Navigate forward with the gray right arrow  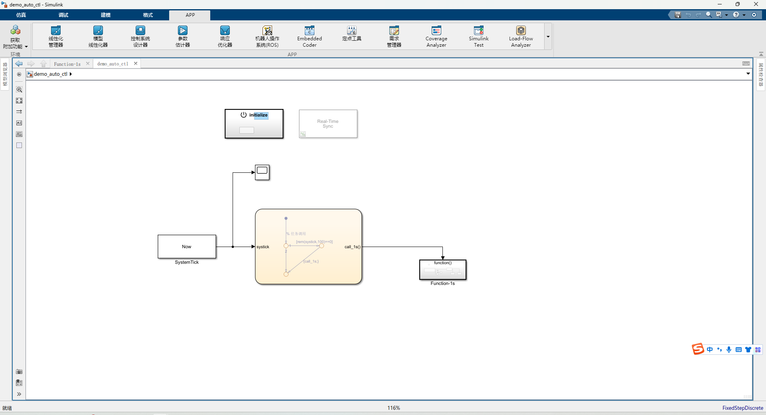[x=31, y=64]
